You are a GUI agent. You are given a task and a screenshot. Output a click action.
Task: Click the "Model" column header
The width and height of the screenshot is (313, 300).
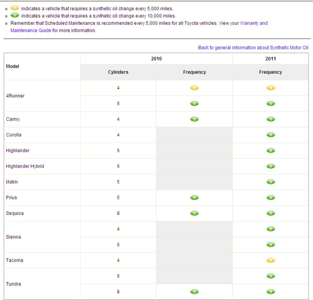click(x=13, y=66)
